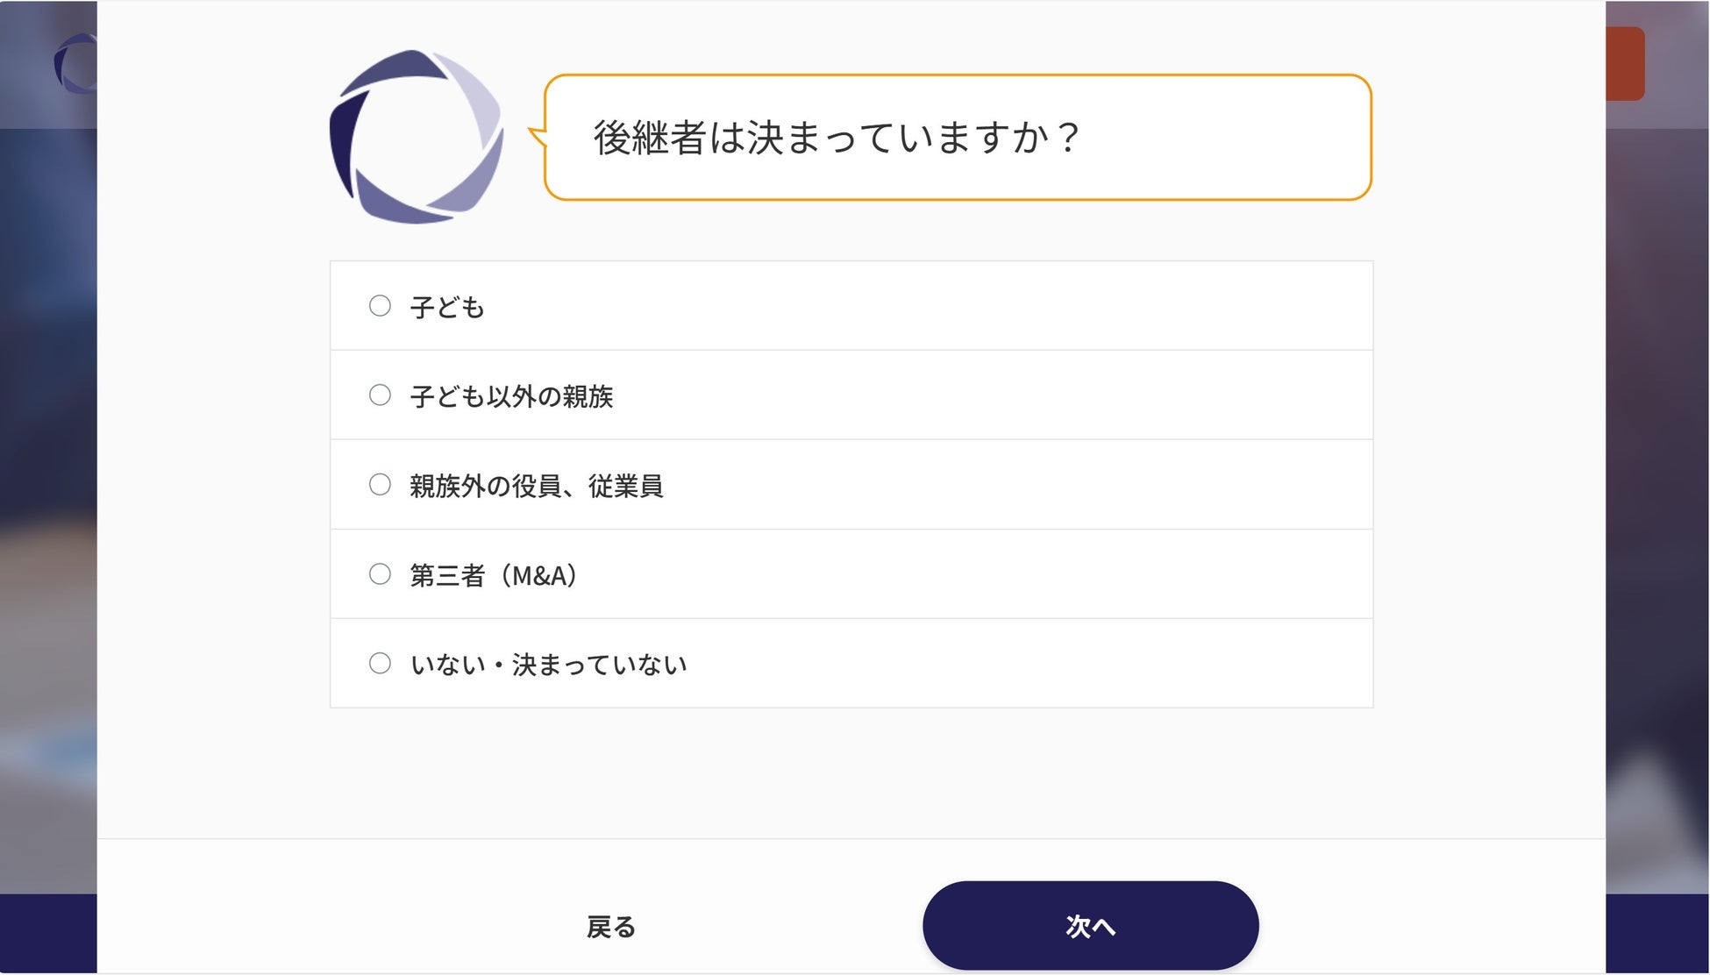Click the いない・決まっていない label text

coord(548,665)
